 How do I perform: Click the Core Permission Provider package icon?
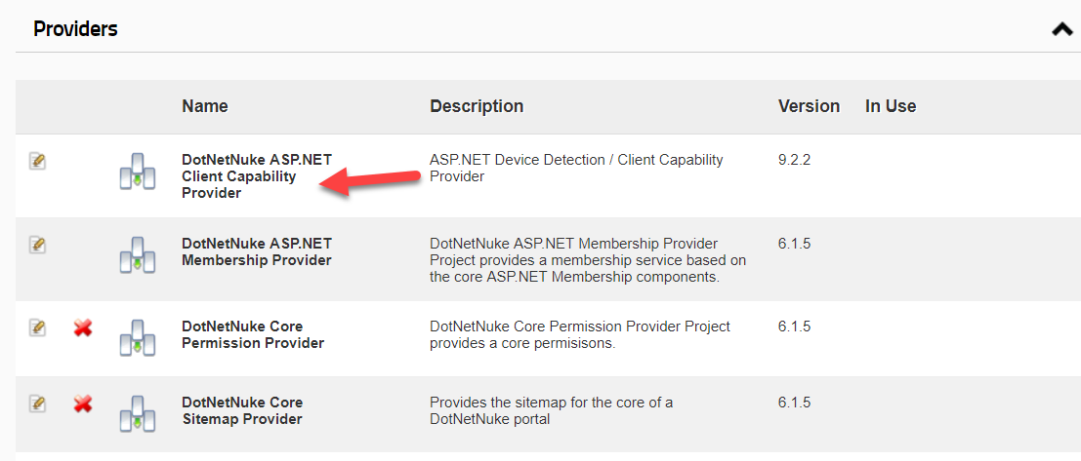(x=137, y=337)
